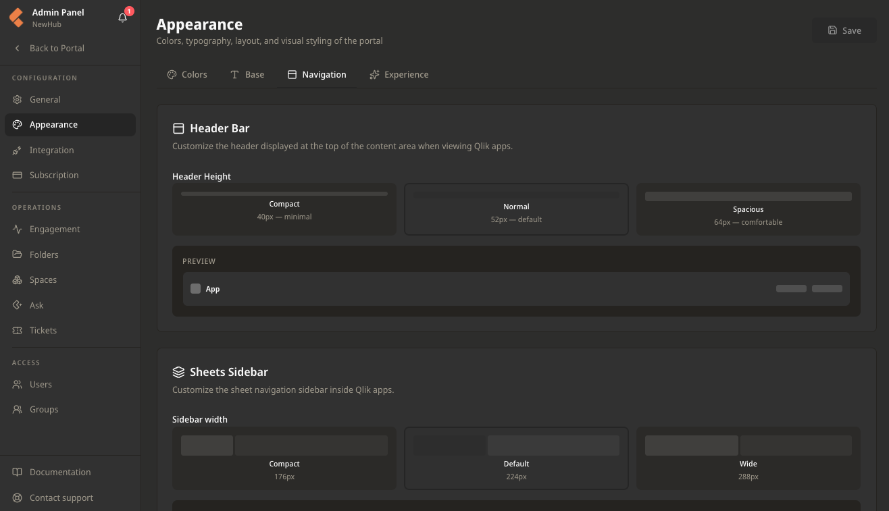The width and height of the screenshot is (889, 511).
Task: Click the Ask icon in sidebar
Action: tap(18, 305)
